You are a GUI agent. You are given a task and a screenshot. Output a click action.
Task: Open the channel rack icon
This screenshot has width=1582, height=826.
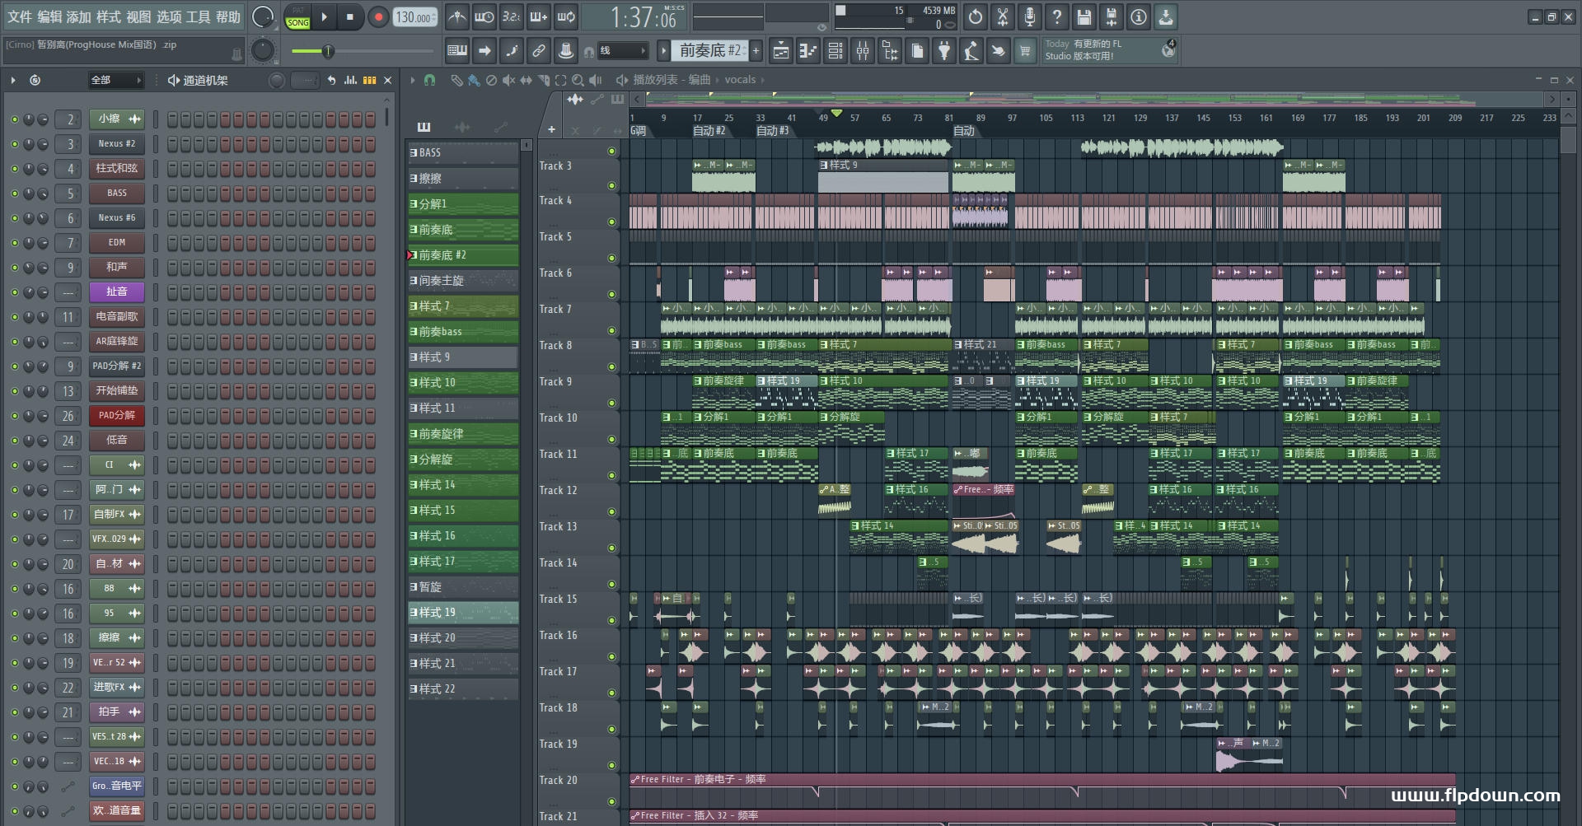tap(835, 51)
